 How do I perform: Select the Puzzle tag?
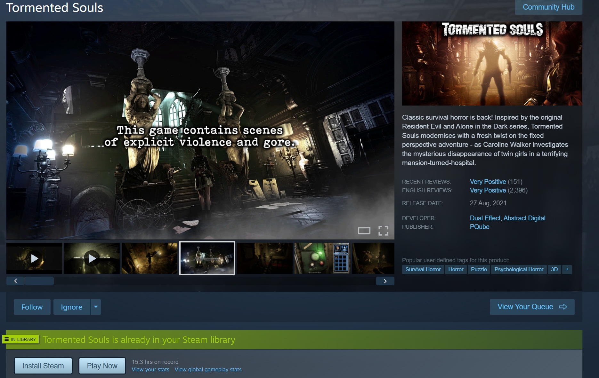(479, 269)
